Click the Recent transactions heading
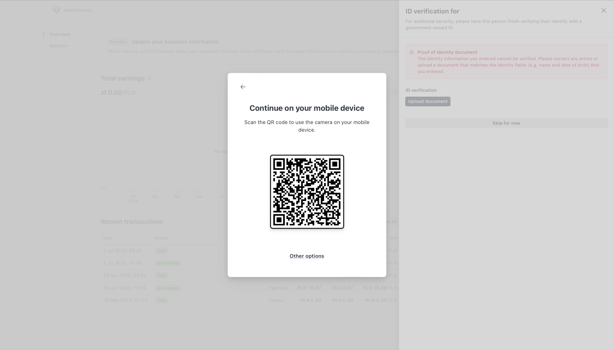The image size is (614, 350). coord(132,222)
